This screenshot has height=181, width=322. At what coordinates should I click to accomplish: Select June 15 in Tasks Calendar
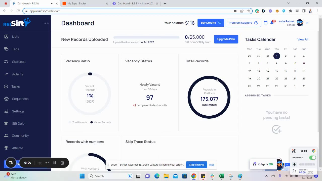pyautogui.click(x=276, y=71)
